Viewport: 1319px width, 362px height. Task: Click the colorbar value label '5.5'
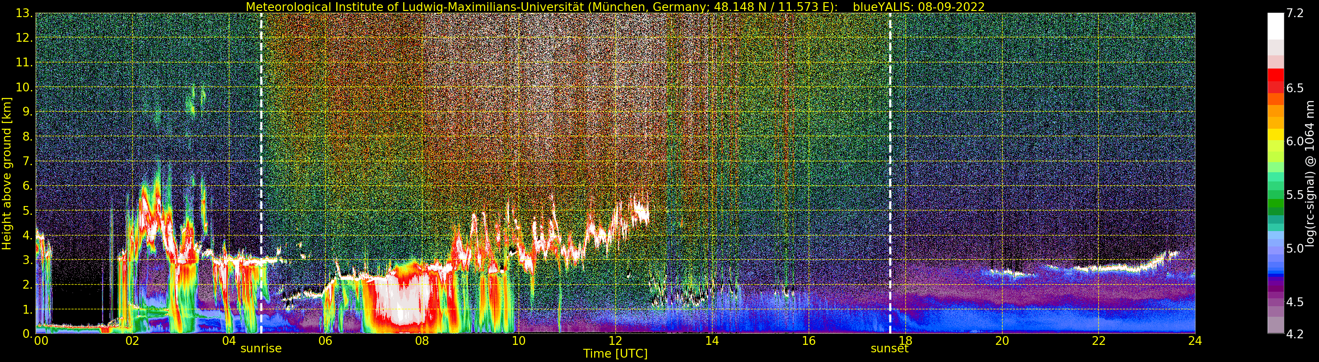click(1295, 195)
